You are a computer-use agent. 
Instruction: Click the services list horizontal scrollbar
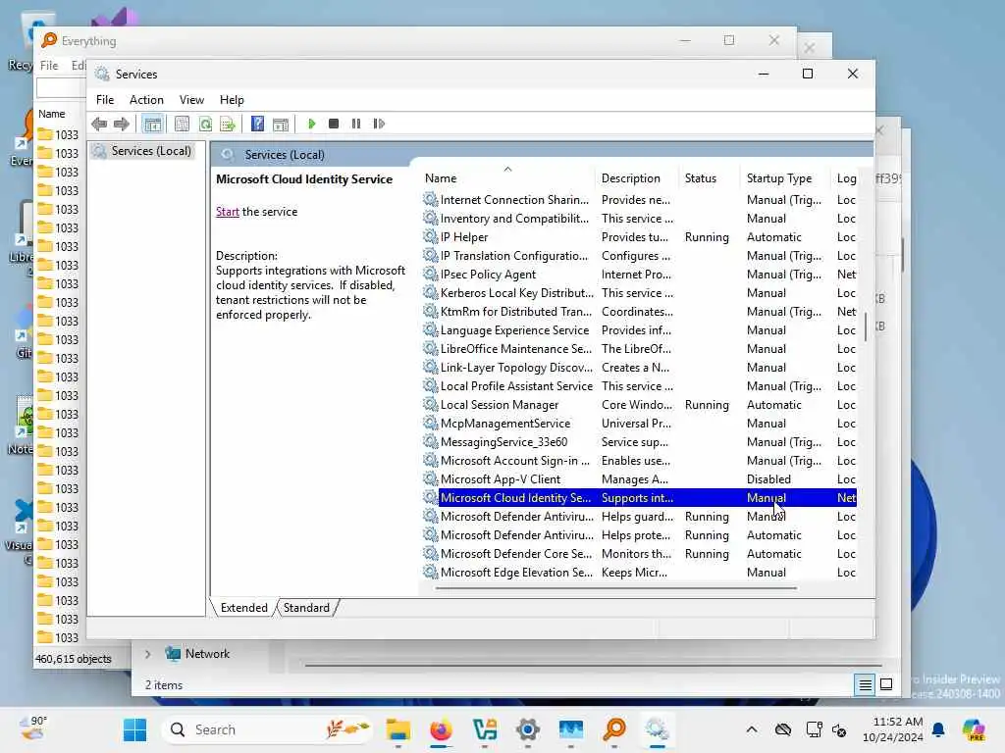click(615, 588)
